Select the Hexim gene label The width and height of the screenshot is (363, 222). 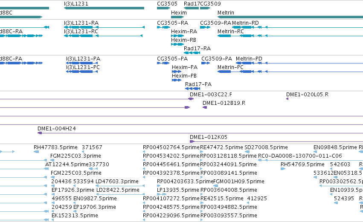[179, 13]
